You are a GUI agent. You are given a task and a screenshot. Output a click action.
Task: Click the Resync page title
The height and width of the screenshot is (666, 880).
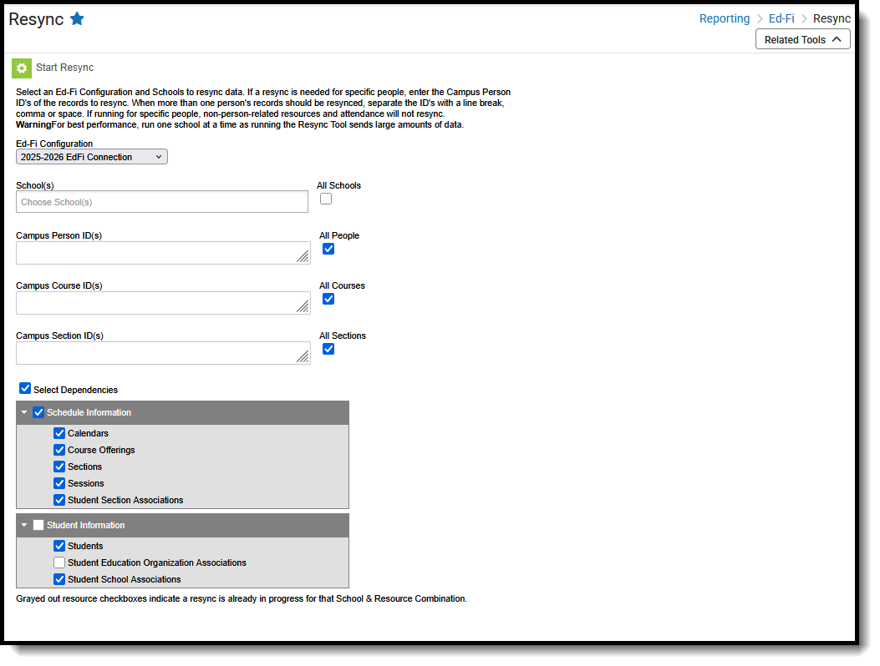tap(36, 19)
